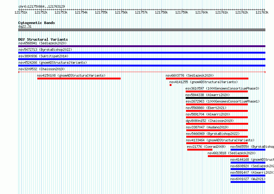Click the DGV Structural Variants track title
The height and width of the screenshot is (194, 274).
pos(43,39)
